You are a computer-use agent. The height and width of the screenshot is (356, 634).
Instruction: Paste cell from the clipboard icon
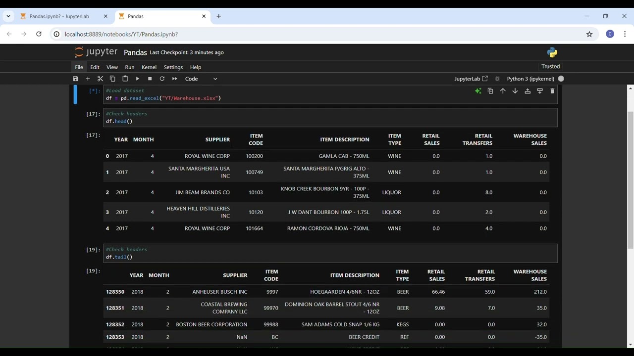pos(125,79)
